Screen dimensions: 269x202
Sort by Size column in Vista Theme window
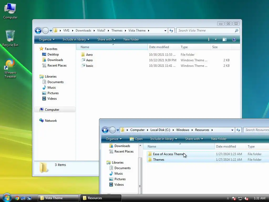221,47
